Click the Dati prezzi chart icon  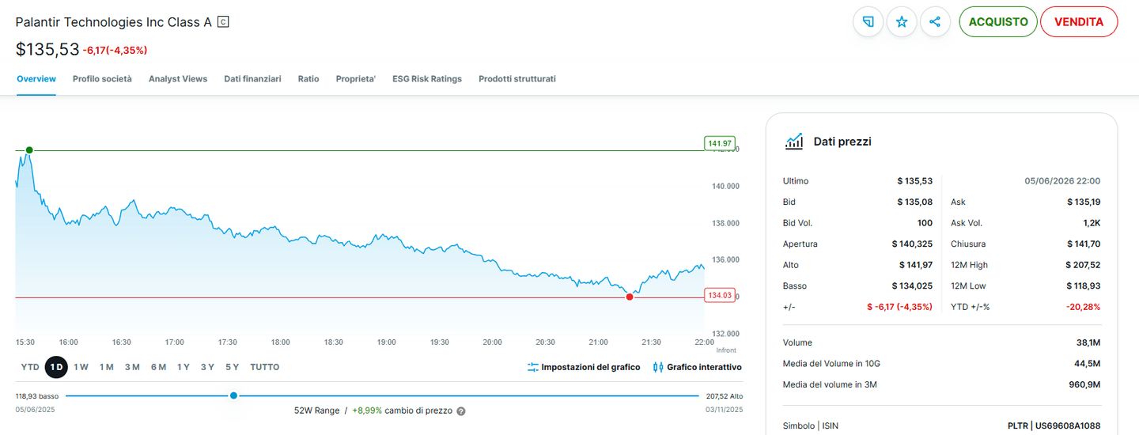[794, 142]
